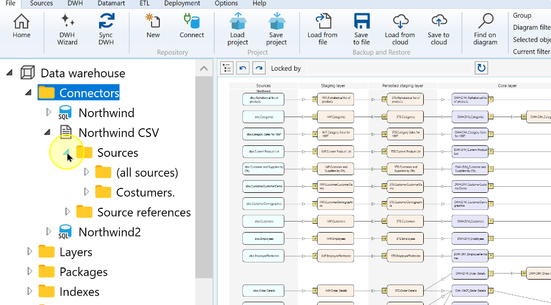The height and width of the screenshot is (305, 551).
Task: Select the IMP.Categories staging node
Action: click(x=336, y=117)
